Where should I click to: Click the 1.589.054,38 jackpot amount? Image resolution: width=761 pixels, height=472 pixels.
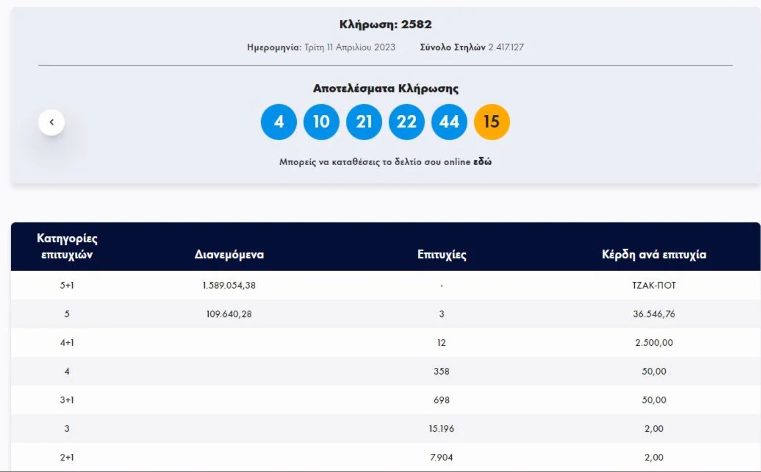(229, 285)
